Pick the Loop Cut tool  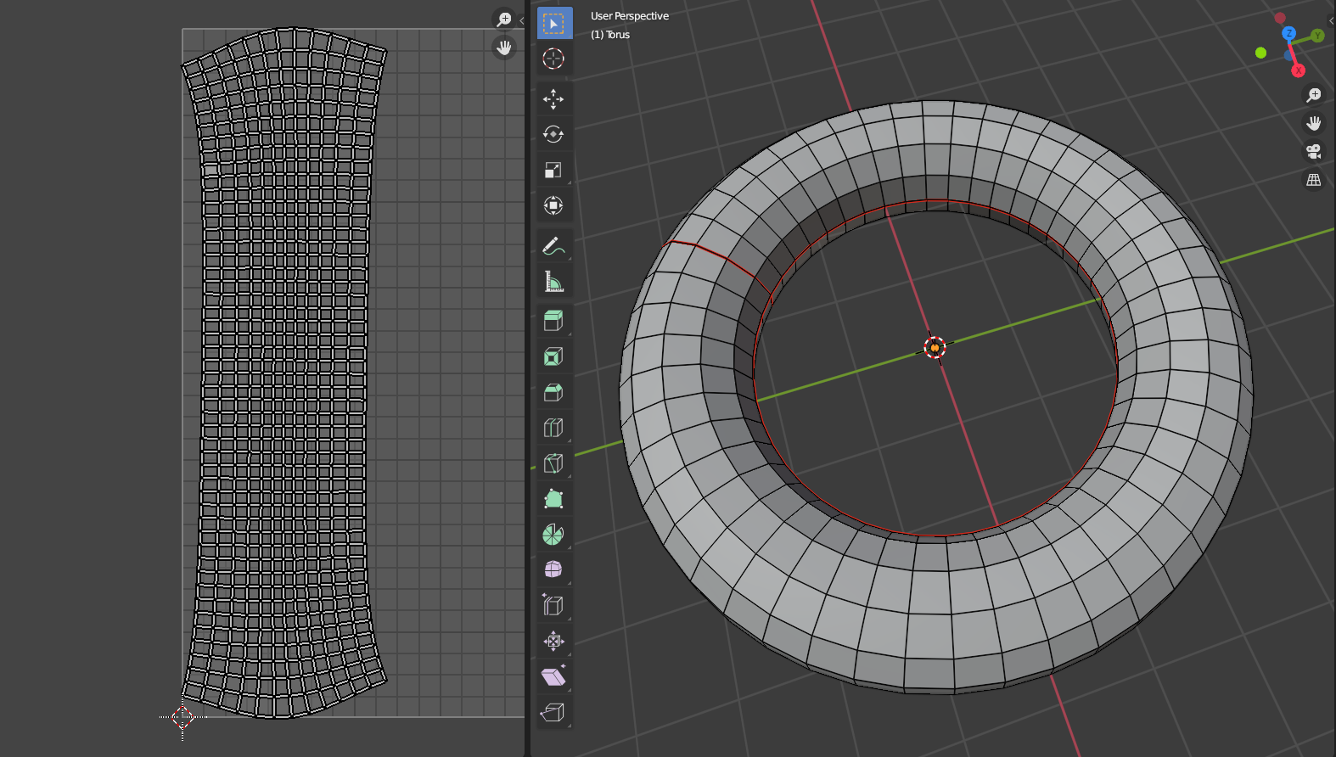pos(554,428)
